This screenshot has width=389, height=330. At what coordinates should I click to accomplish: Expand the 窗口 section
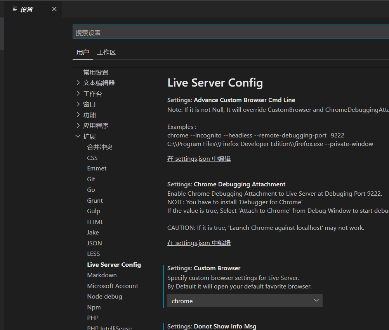pos(89,104)
